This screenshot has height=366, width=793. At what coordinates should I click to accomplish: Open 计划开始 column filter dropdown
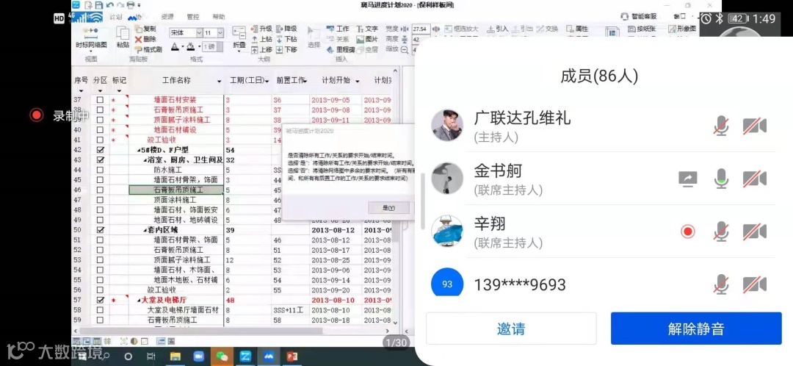(x=357, y=81)
